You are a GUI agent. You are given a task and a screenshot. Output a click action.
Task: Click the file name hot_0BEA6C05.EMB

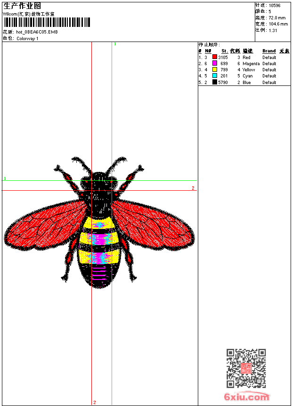click(37, 32)
